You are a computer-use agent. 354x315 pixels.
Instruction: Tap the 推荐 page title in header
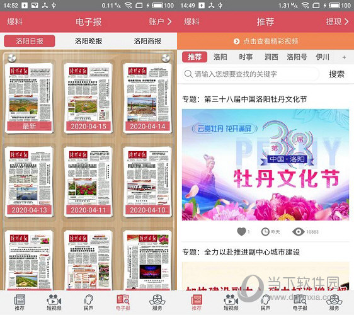pyautogui.click(x=266, y=22)
